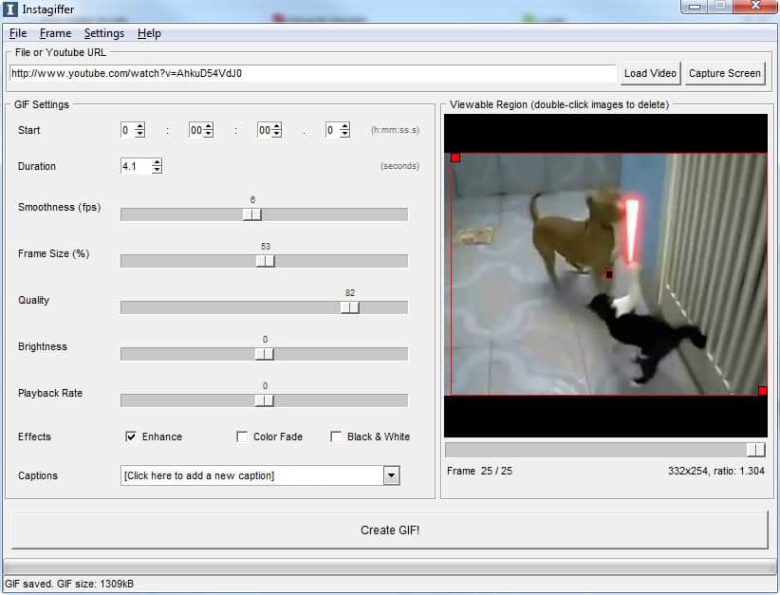Image resolution: width=780 pixels, height=595 pixels.
Task: Click the YouTube URL input field
Action: 312,73
